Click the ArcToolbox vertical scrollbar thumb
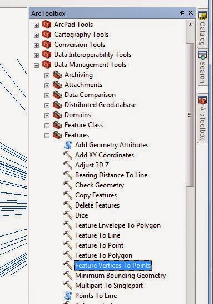Image resolution: width=213 pixels, height=304 pixels. click(190, 115)
